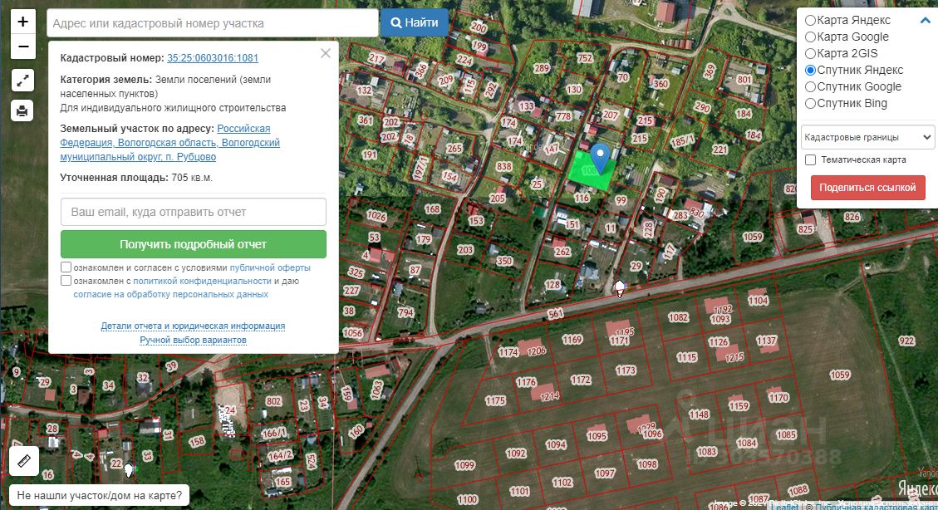Viewport: 938px width, 510px height.
Task: Select parcel labeled 794 on map
Action: pyautogui.click(x=405, y=312)
